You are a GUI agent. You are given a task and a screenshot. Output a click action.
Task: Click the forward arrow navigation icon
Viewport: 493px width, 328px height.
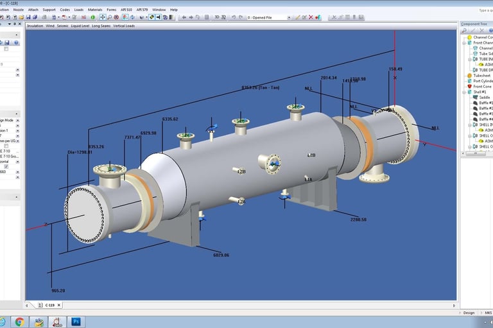point(191,17)
